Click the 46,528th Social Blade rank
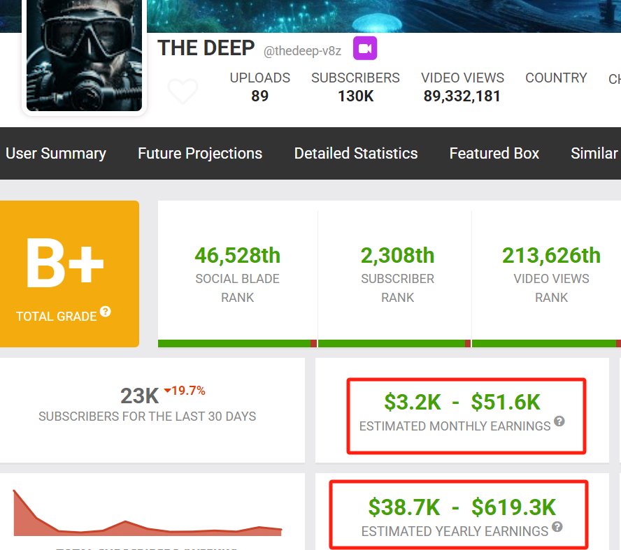The width and height of the screenshot is (621, 550). click(x=238, y=255)
